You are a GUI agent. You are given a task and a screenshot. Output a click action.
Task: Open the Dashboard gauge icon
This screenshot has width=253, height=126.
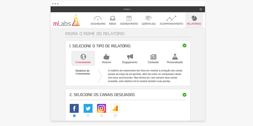(x=98, y=18)
